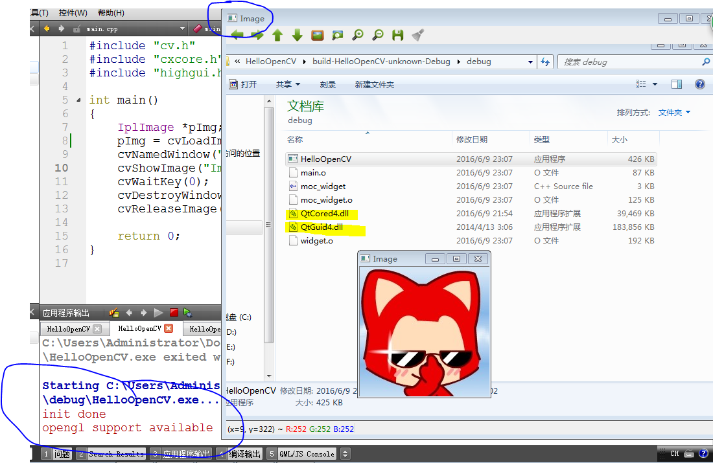This screenshot has height=463, width=713.
Task: Click the fox picture in small Image window
Action: (x=425, y=332)
